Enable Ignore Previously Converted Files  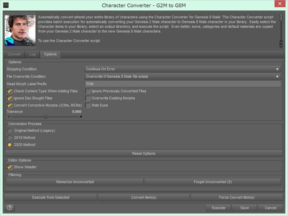tap(88, 91)
